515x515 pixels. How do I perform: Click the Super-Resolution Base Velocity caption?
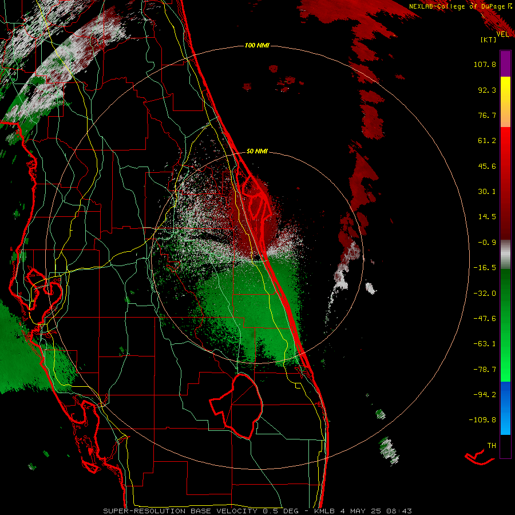(257, 511)
